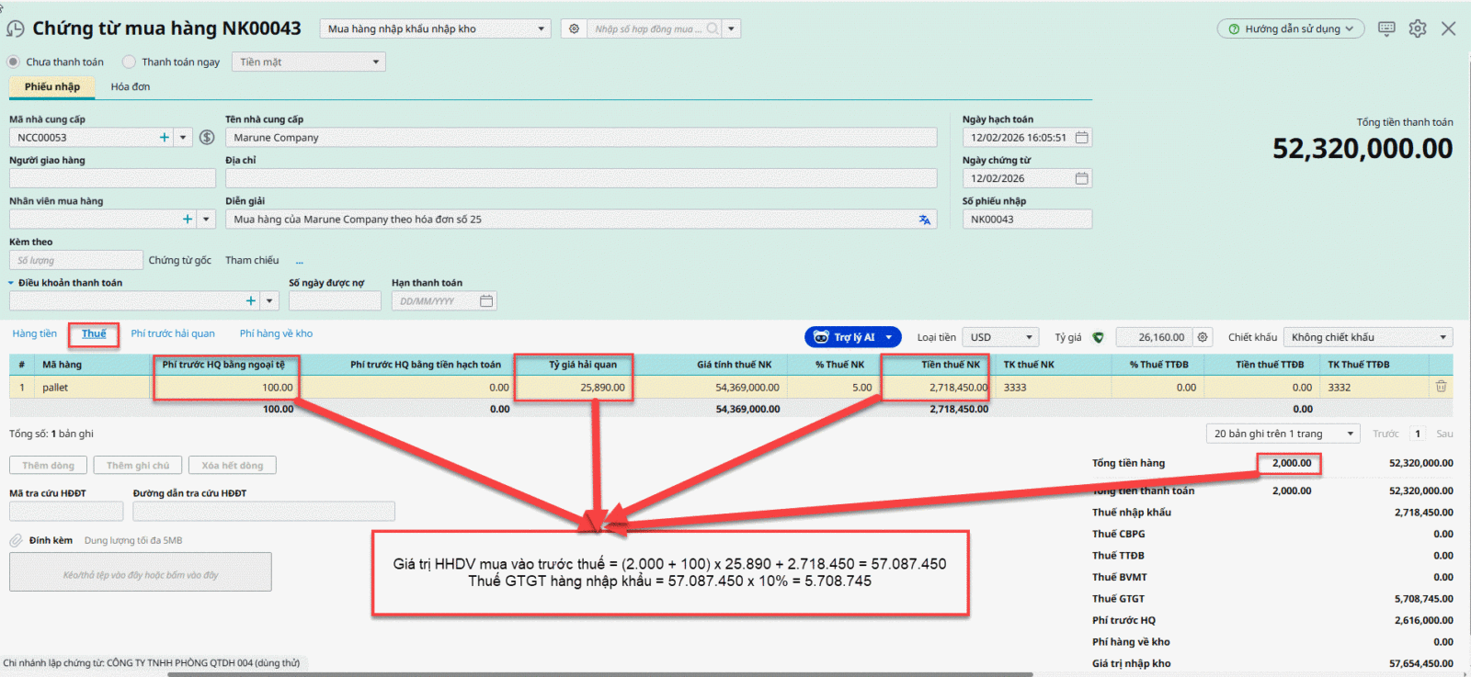This screenshot has width=1471, height=677.
Task: Add new supplier with plus icon
Action: coord(165,138)
